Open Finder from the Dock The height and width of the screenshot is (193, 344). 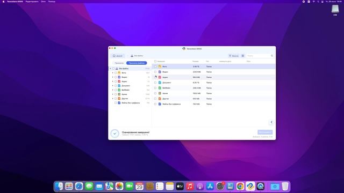pyautogui.click(x=59, y=187)
